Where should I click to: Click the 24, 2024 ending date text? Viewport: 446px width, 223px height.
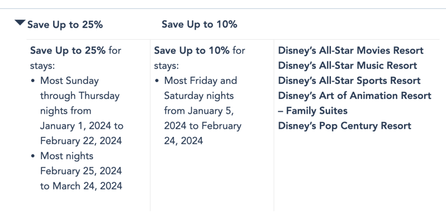pyautogui.click(x=183, y=141)
